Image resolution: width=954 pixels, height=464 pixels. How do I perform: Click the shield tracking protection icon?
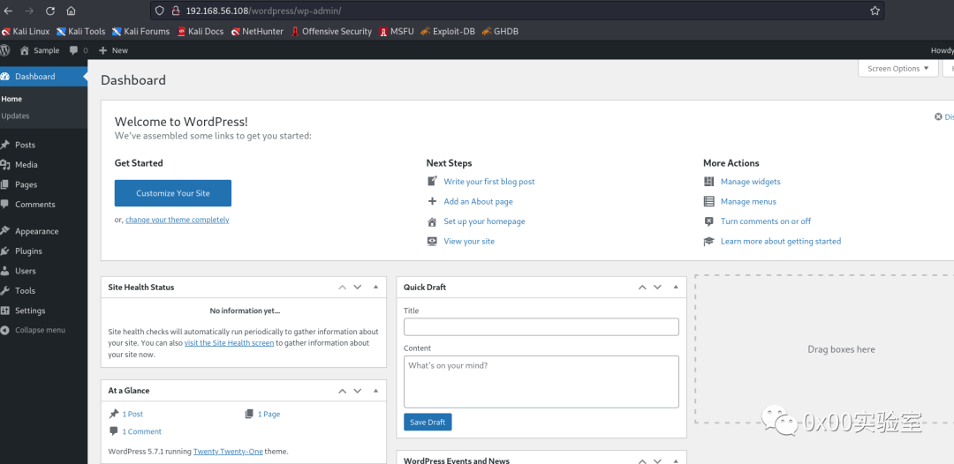point(159,11)
